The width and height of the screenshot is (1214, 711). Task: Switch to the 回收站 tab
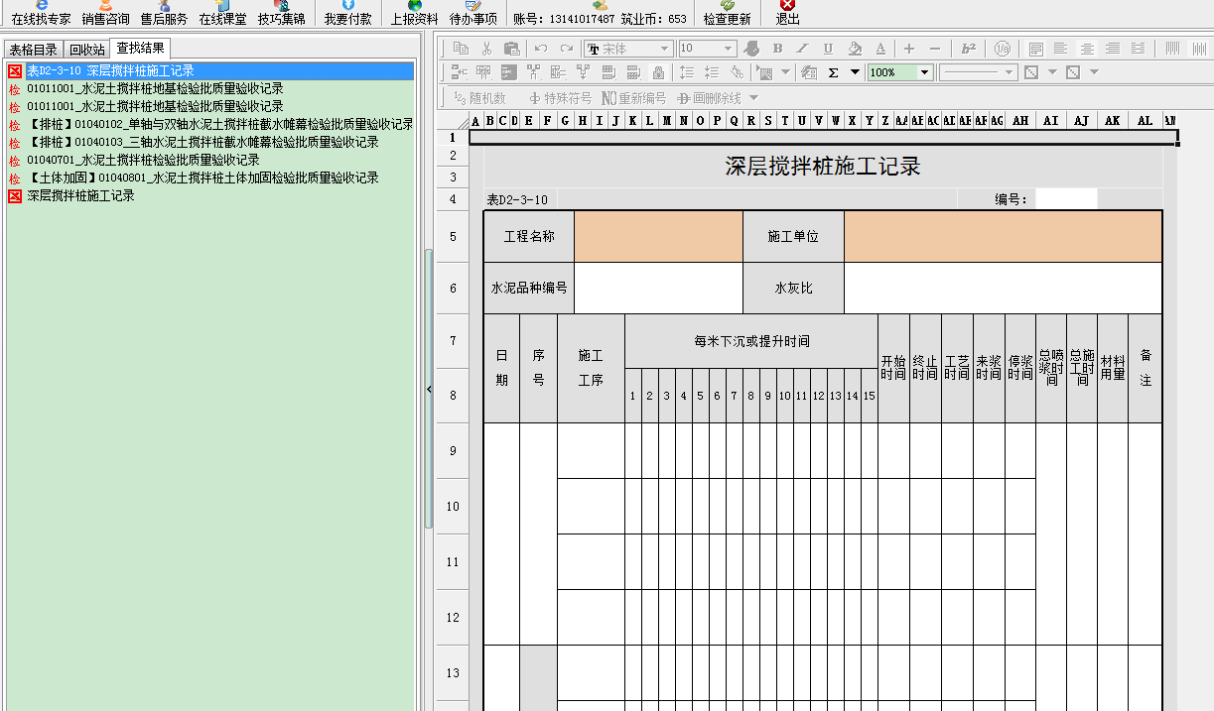tap(86, 50)
